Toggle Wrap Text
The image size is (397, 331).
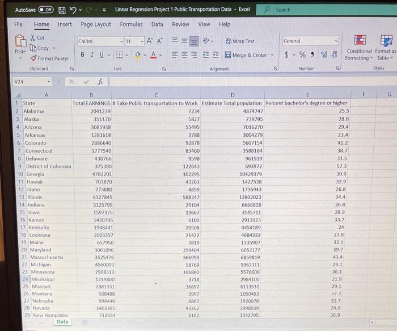240,41
